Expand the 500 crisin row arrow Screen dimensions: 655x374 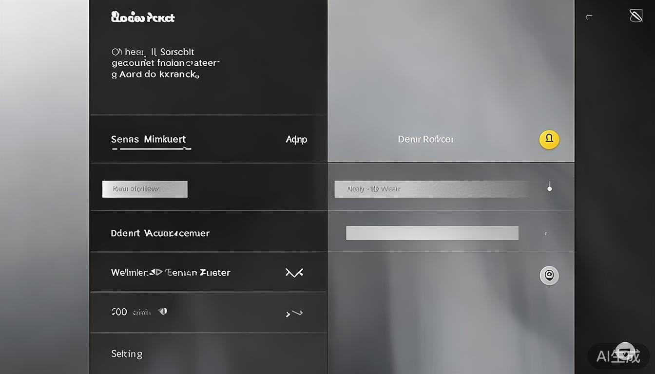click(294, 313)
